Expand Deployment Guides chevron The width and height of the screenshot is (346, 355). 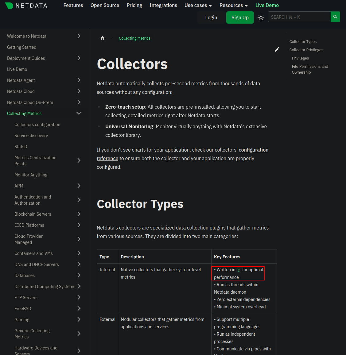pos(79,58)
